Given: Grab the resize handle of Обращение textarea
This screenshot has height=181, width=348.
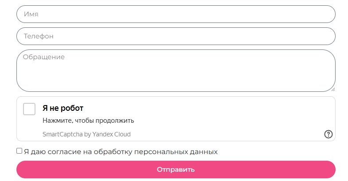Looking at the screenshot, I should coord(332,89).
